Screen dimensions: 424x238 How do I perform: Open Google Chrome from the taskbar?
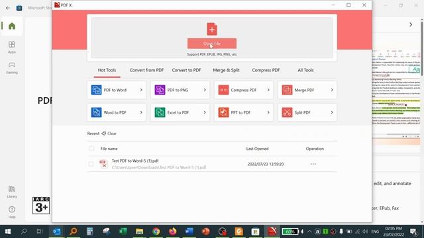tap(156, 231)
